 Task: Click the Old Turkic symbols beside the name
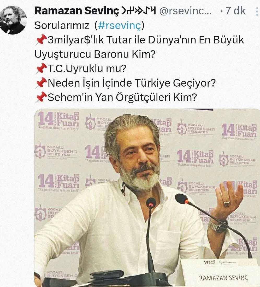pyautogui.click(x=139, y=11)
